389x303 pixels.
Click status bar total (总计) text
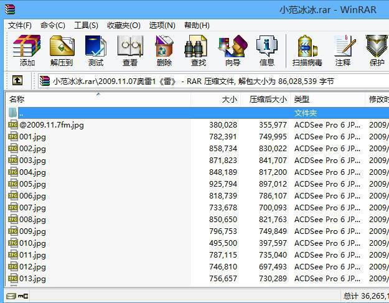(x=366, y=296)
